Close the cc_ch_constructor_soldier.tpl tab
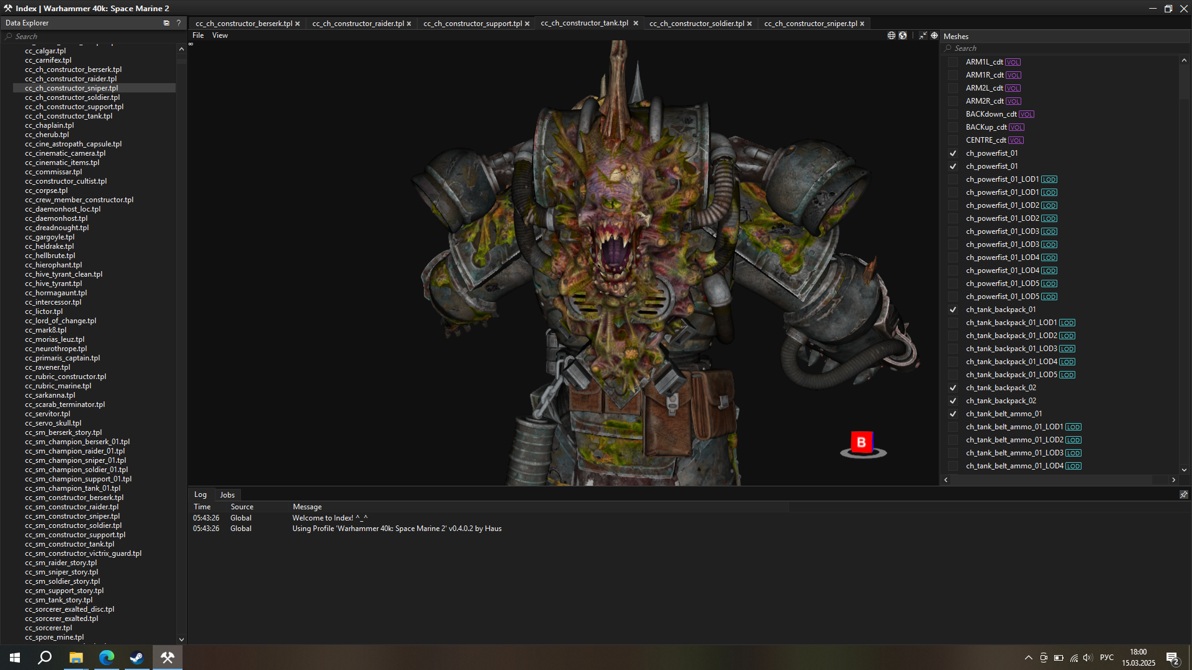 749,24
